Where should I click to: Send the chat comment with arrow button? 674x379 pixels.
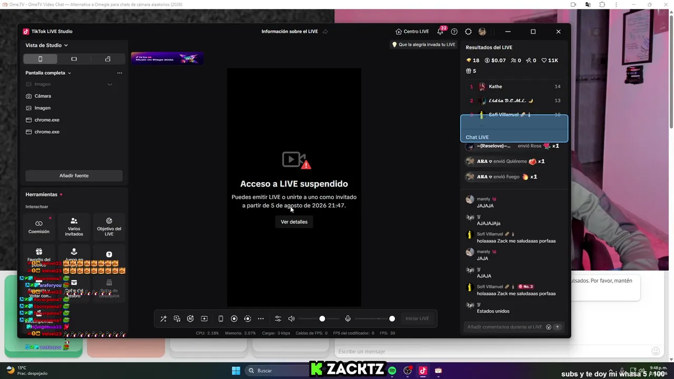click(x=557, y=327)
